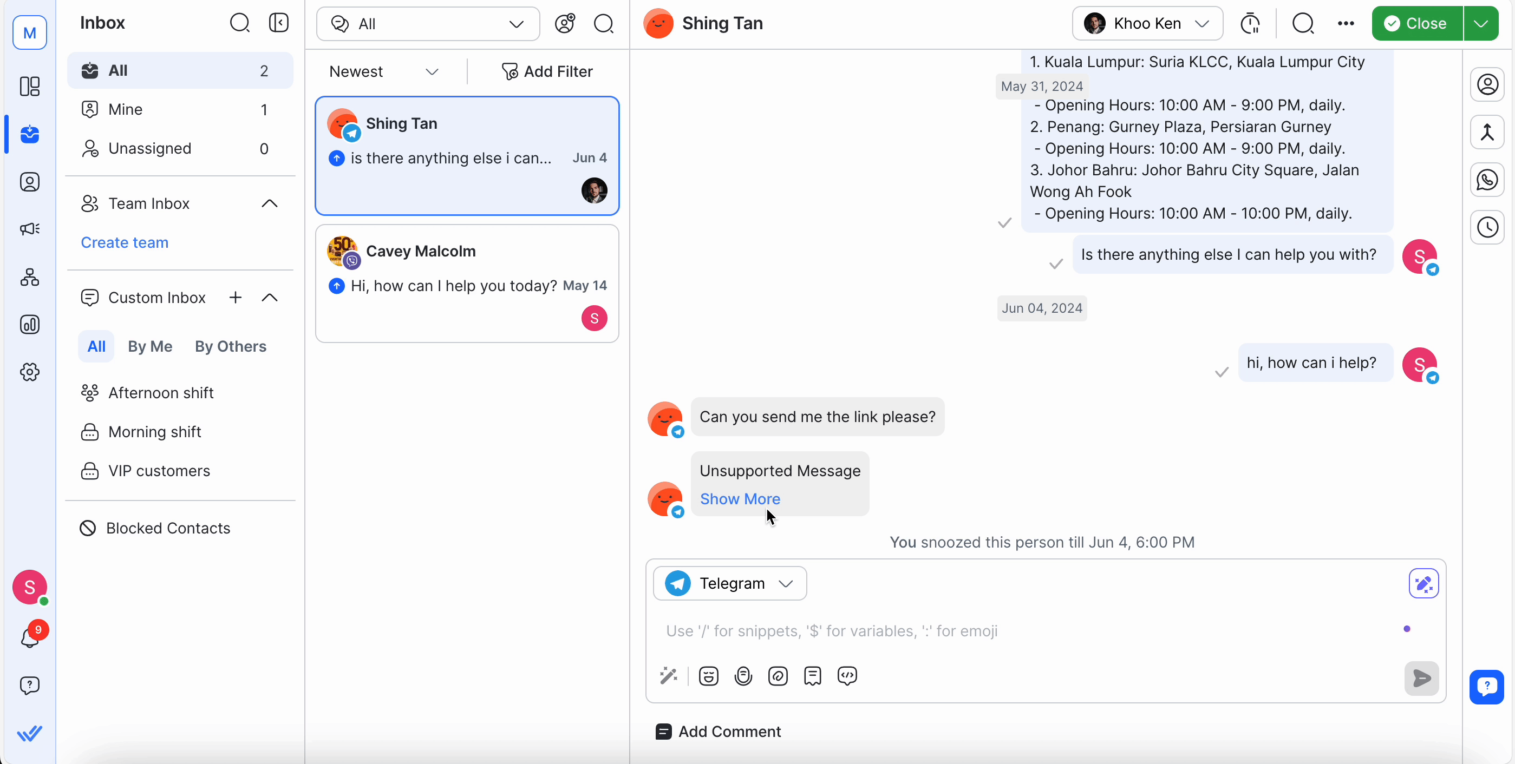Open Broadcasts from the left sidebar

(30, 229)
